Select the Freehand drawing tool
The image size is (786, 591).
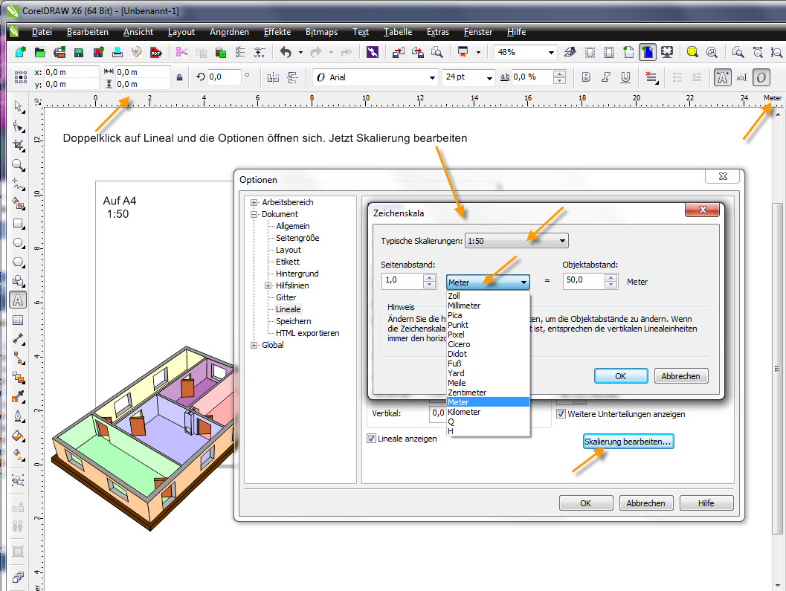click(19, 184)
